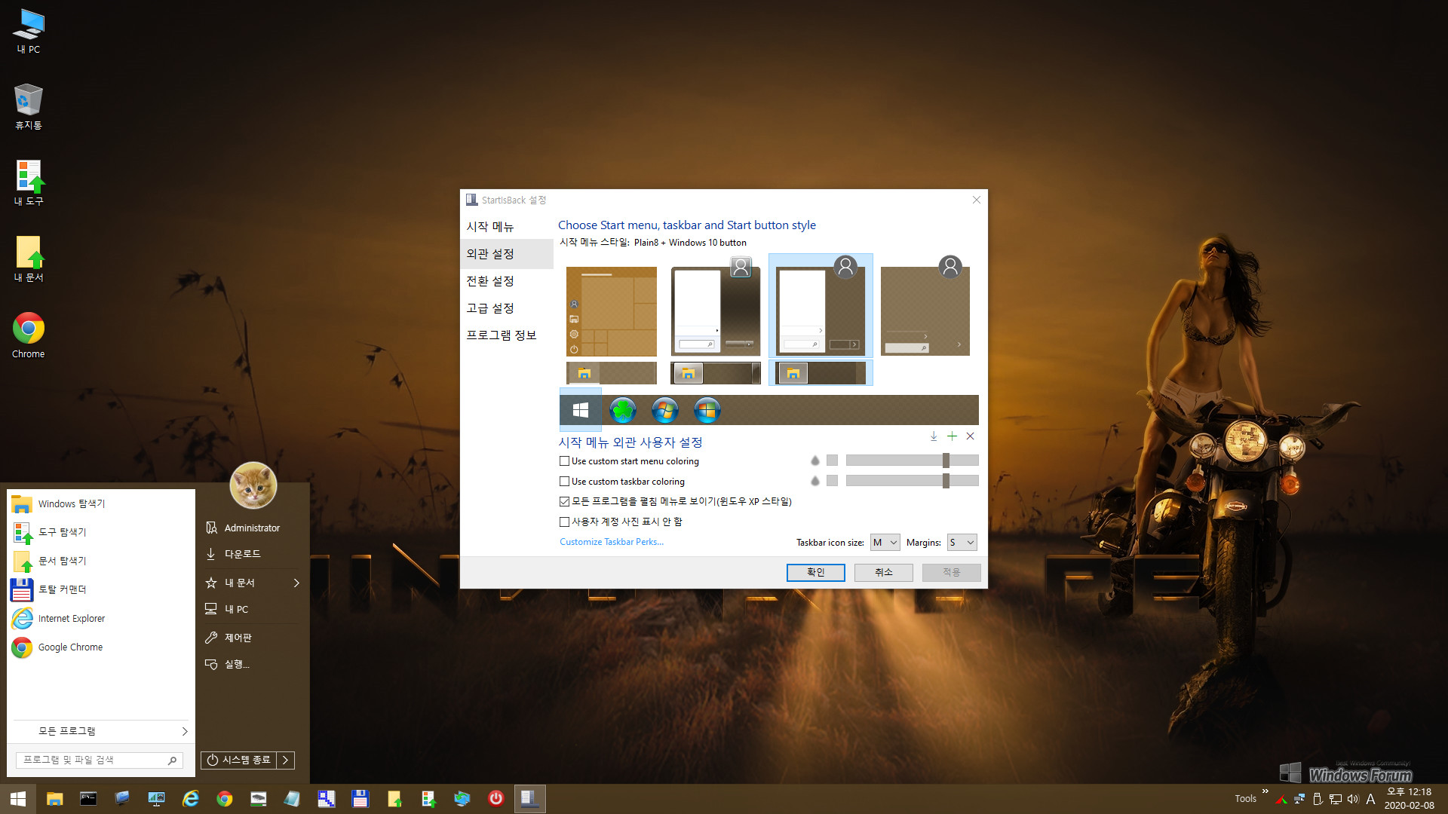This screenshot has height=814, width=1448.
Task: Click the USB safely remove tray icon
Action: coord(1318,799)
